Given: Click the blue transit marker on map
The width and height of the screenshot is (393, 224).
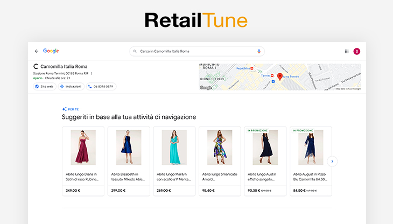Looking at the screenshot, I should (x=273, y=81).
